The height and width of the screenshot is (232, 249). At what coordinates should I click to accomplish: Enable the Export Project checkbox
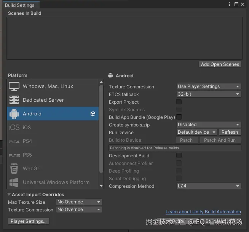[179, 102]
